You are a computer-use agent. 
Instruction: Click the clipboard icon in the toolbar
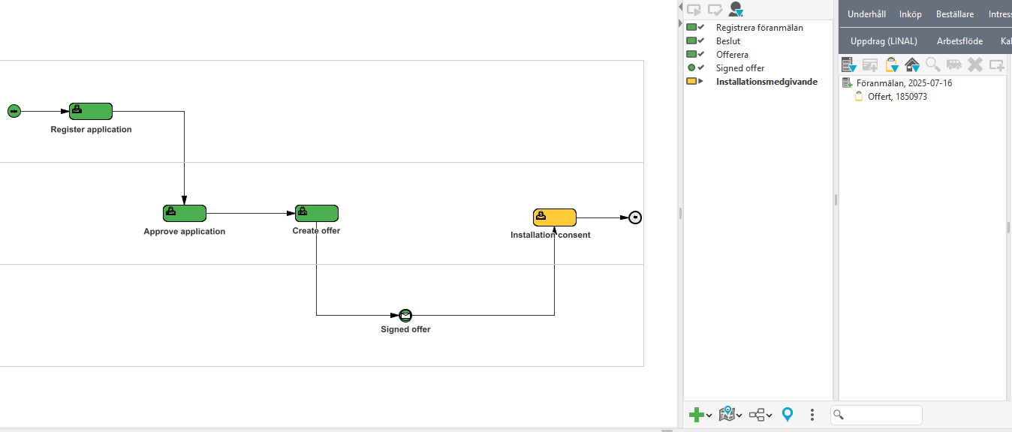point(891,64)
